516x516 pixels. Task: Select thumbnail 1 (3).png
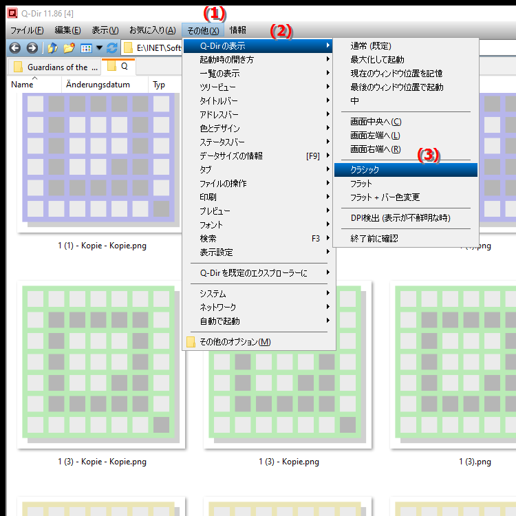[x=453, y=365]
